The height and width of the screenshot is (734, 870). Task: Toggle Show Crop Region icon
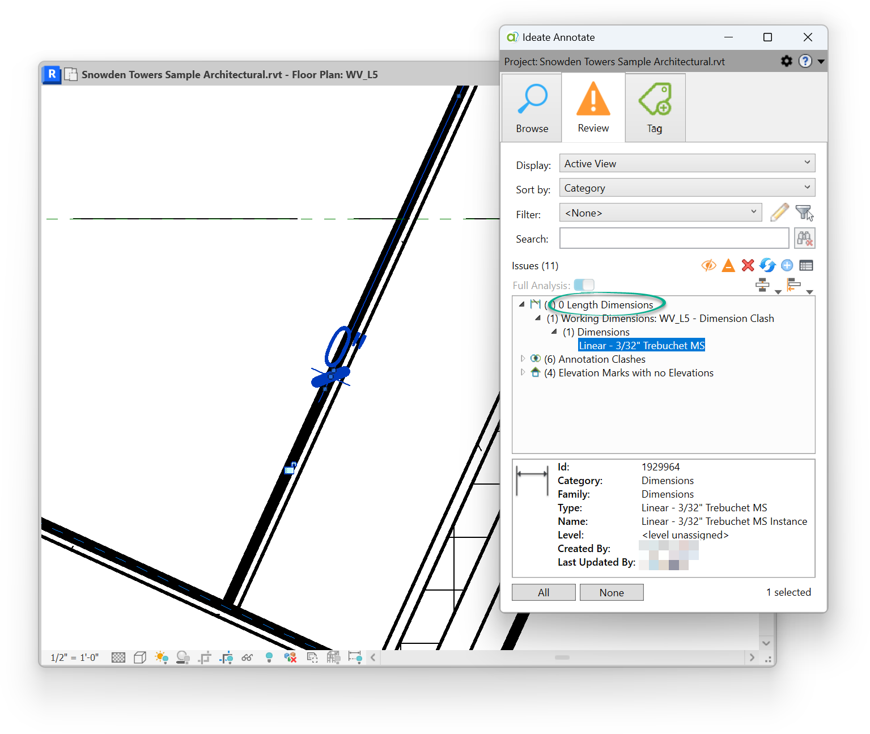pos(226,657)
